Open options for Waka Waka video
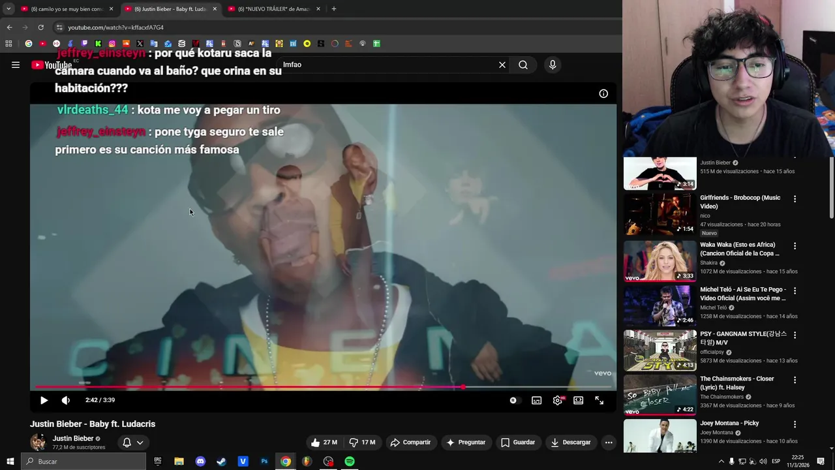 point(795,246)
